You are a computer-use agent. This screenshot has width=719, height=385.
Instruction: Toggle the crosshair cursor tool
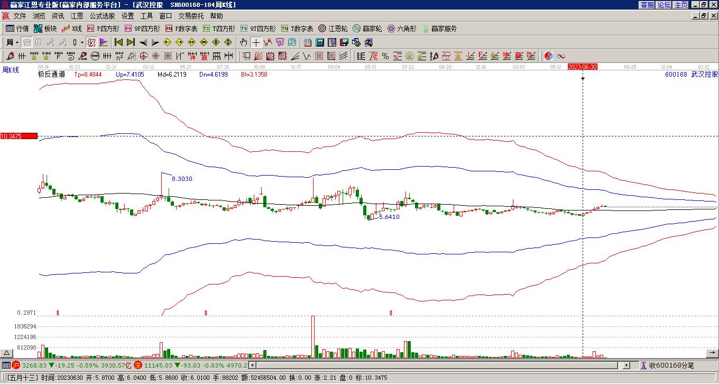[256, 42]
